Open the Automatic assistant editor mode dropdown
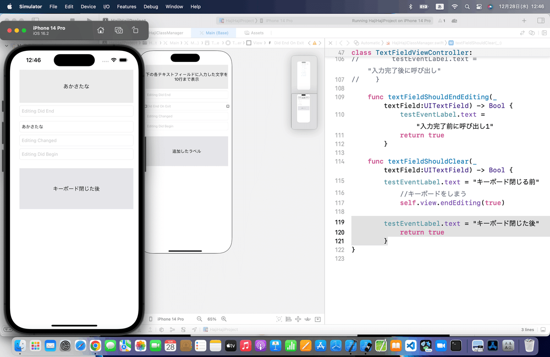The width and height of the screenshot is (550, 357). pos(367,43)
